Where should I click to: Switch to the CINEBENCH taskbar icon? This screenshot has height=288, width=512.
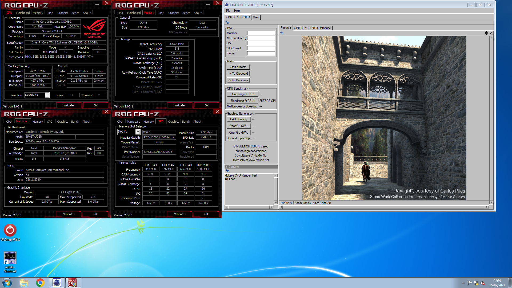(x=57, y=283)
